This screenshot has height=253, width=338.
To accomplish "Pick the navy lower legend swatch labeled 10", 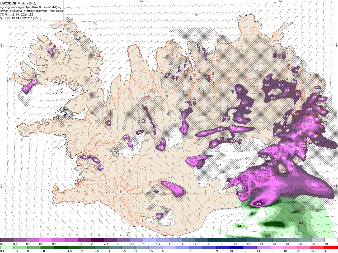I will pyautogui.click(x=237, y=247).
